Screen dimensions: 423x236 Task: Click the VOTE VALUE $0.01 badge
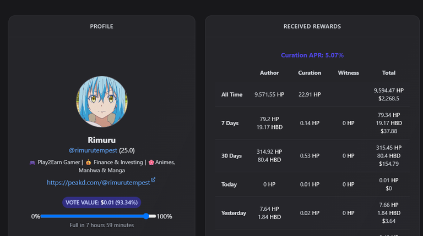click(x=102, y=203)
